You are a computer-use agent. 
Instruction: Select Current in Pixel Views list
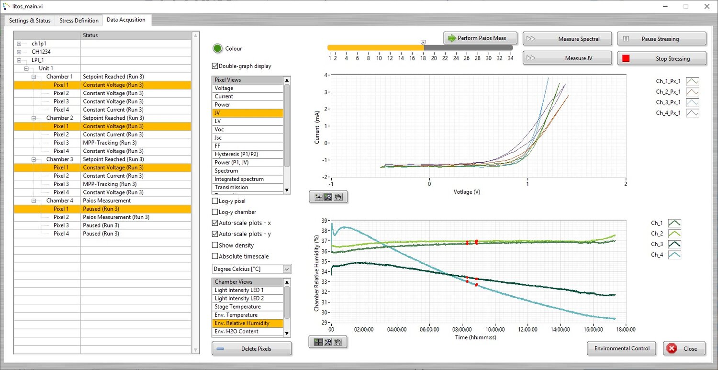coord(248,96)
